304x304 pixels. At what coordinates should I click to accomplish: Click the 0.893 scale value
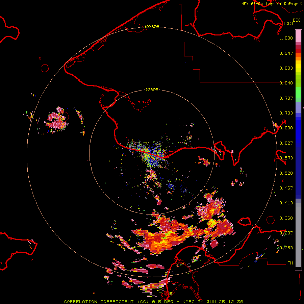pos(286,68)
